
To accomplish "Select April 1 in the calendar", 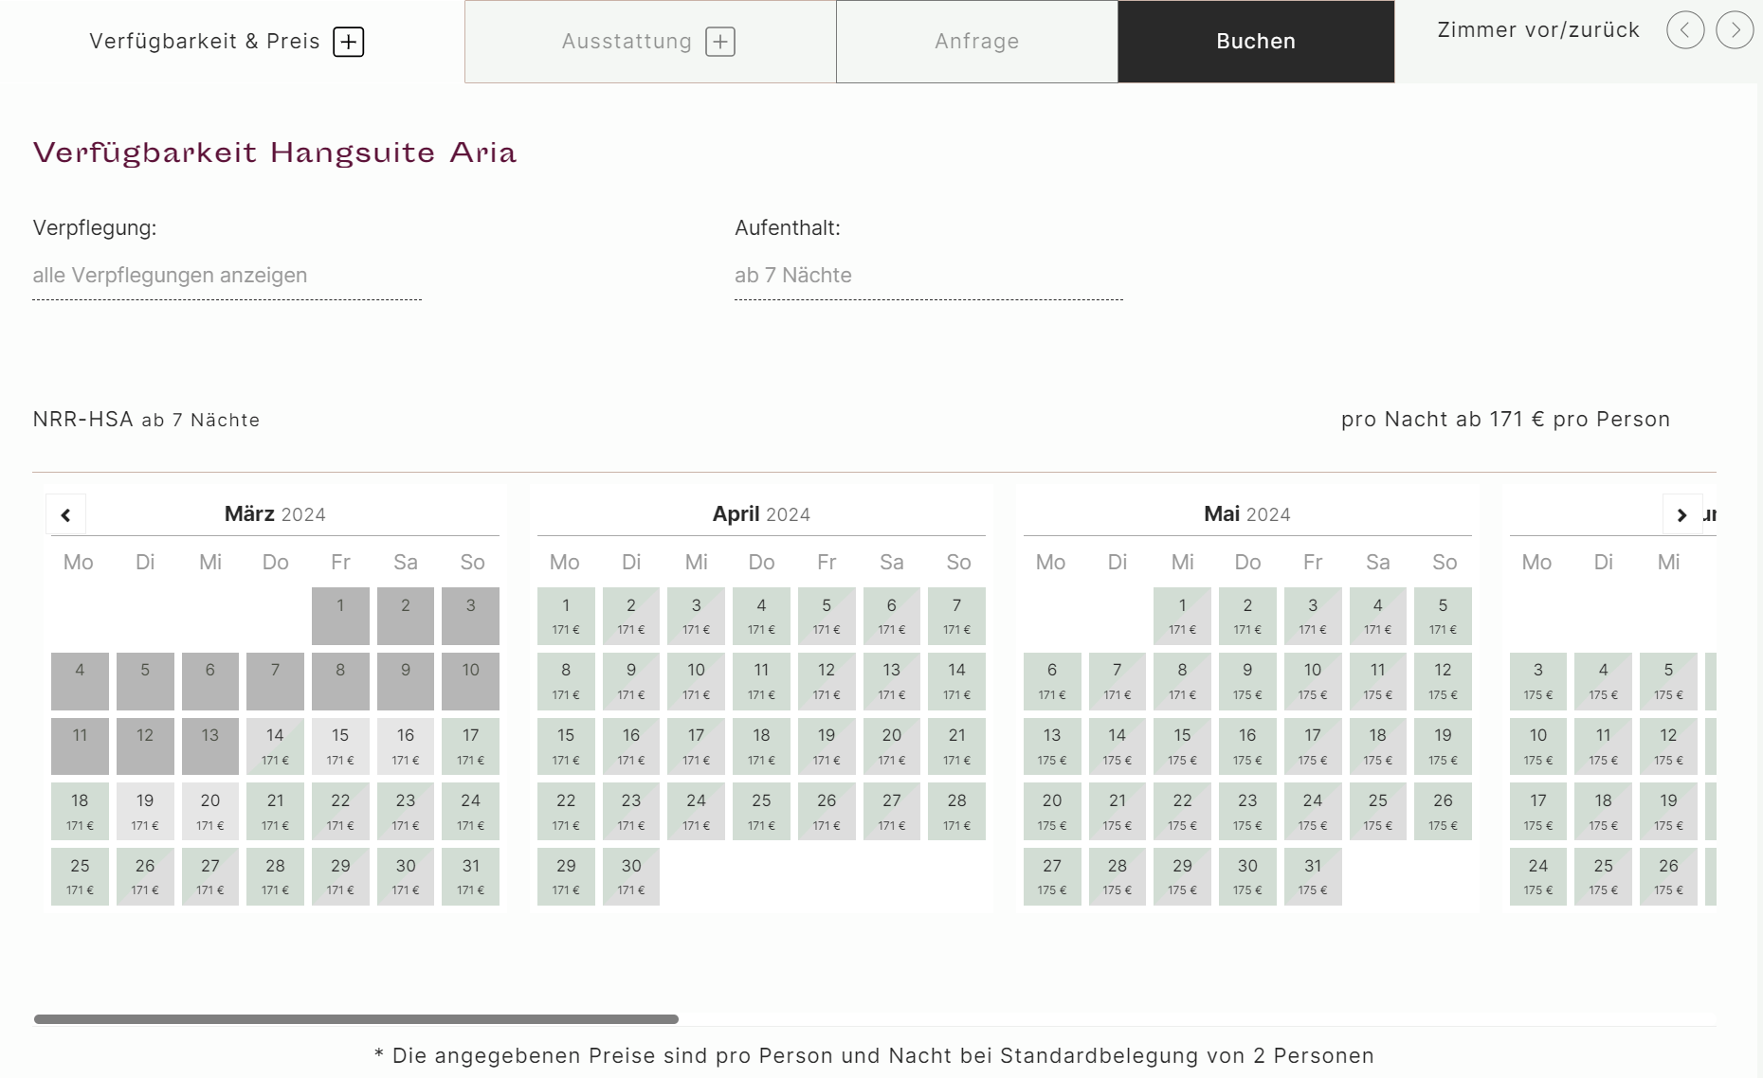I will 566,616.
